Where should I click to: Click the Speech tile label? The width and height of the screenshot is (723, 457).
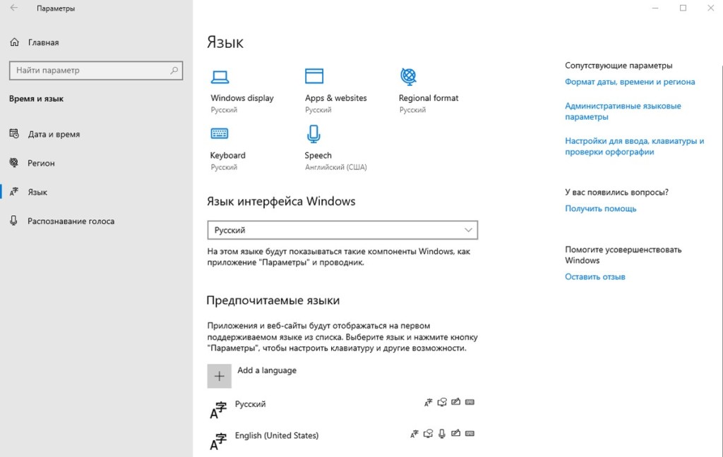(x=318, y=155)
